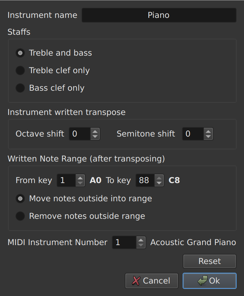The width and height of the screenshot is (244, 296).
Task: Choose Bass clef only staff
Action: point(20,88)
